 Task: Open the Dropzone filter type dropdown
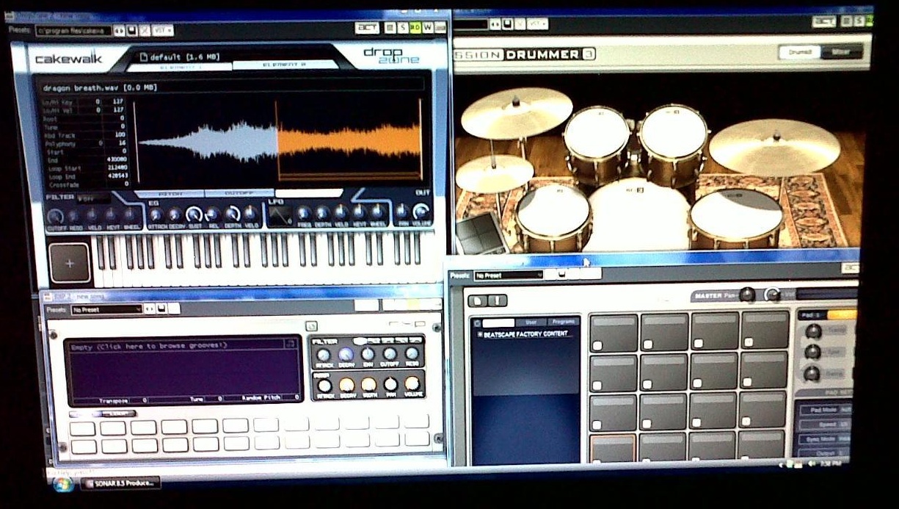point(94,198)
